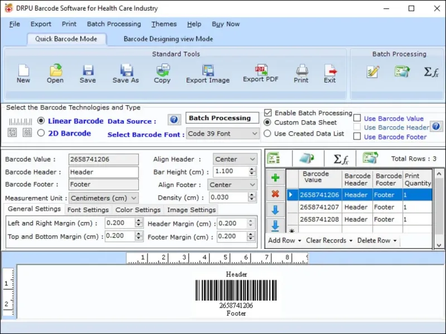Click the green plus add row icon
446x334 pixels.
pos(275,178)
